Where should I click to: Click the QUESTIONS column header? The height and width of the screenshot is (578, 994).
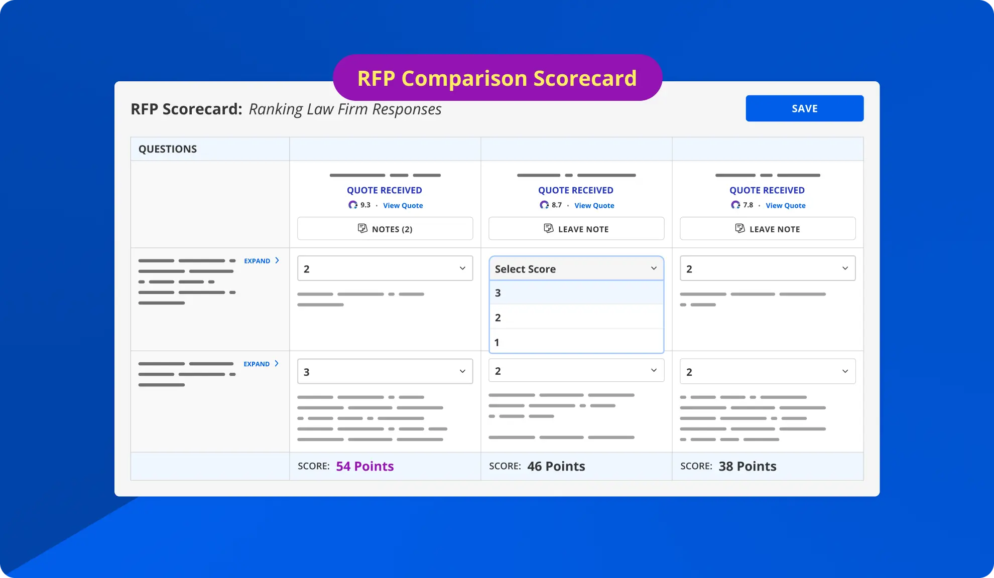click(x=167, y=149)
